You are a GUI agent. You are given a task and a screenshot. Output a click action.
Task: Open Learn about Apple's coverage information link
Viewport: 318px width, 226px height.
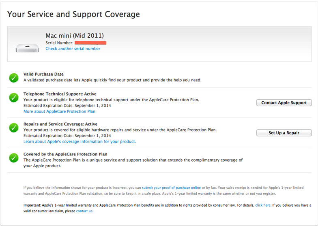tap(79, 142)
